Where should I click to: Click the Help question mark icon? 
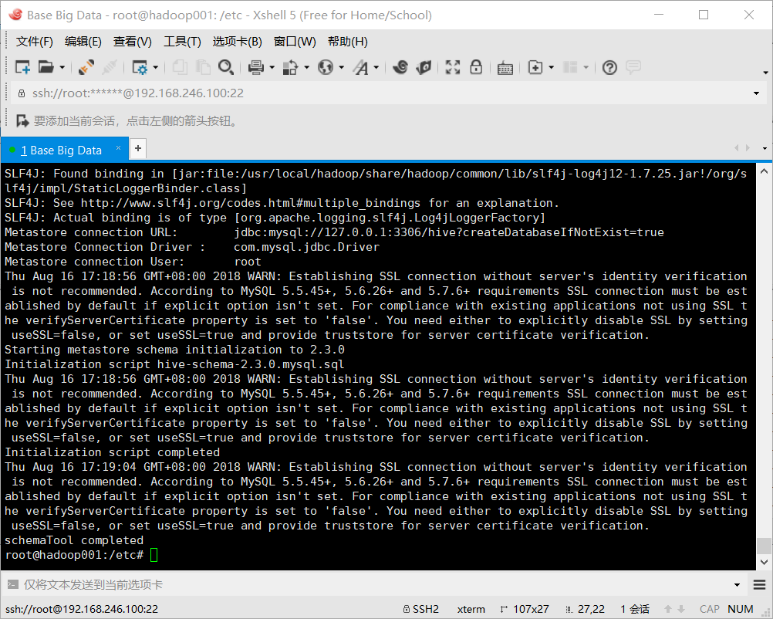point(609,67)
